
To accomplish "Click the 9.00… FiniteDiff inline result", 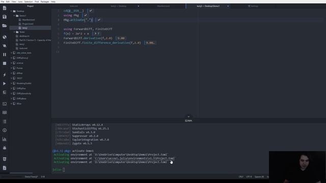I will point(150,43).
